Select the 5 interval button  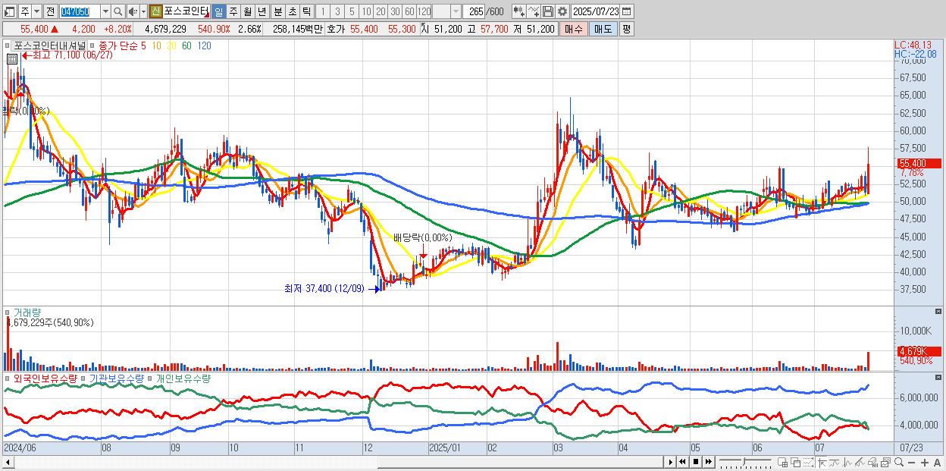pyautogui.click(x=352, y=11)
